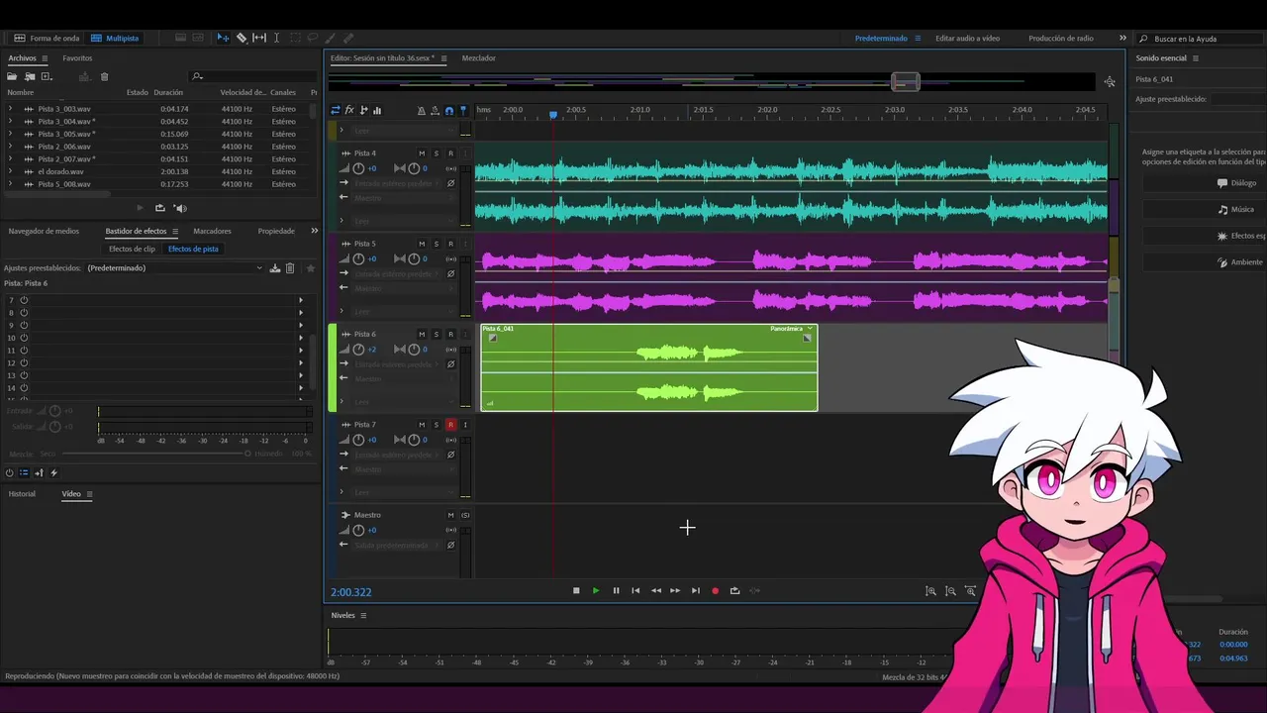Switch to Forma de onda view

[x=47, y=38]
